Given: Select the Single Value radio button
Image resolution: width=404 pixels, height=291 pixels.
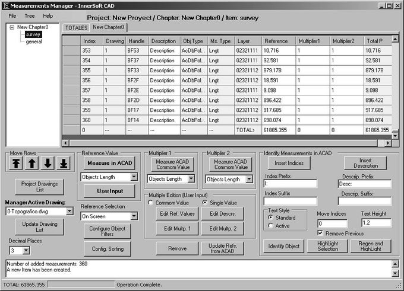Looking at the screenshot, I should click(205, 203).
